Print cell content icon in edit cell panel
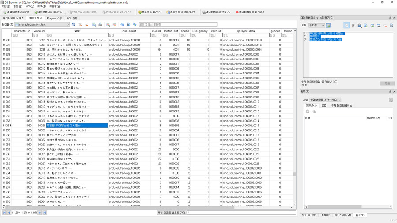 click(391, 26)
